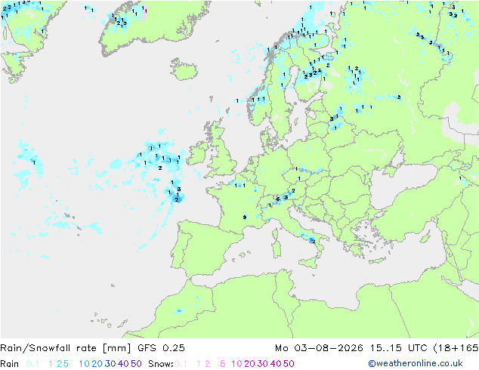479x370 pixels.
Task: Pick the Rain legend 10 color value
Action: pyautogui.click(x=85, y=364)
